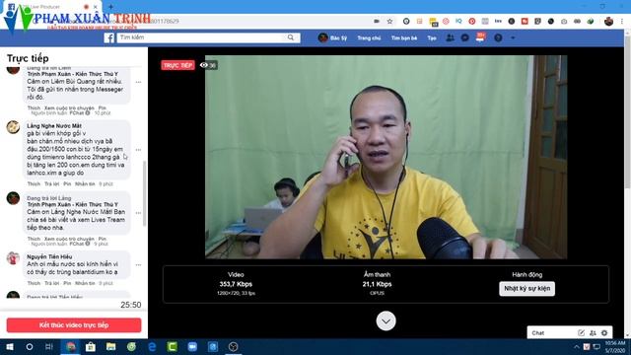Open Microsoft Store from taskbar
The height and width of the screenshot is (355, 631).
click(x=91, y=346)
